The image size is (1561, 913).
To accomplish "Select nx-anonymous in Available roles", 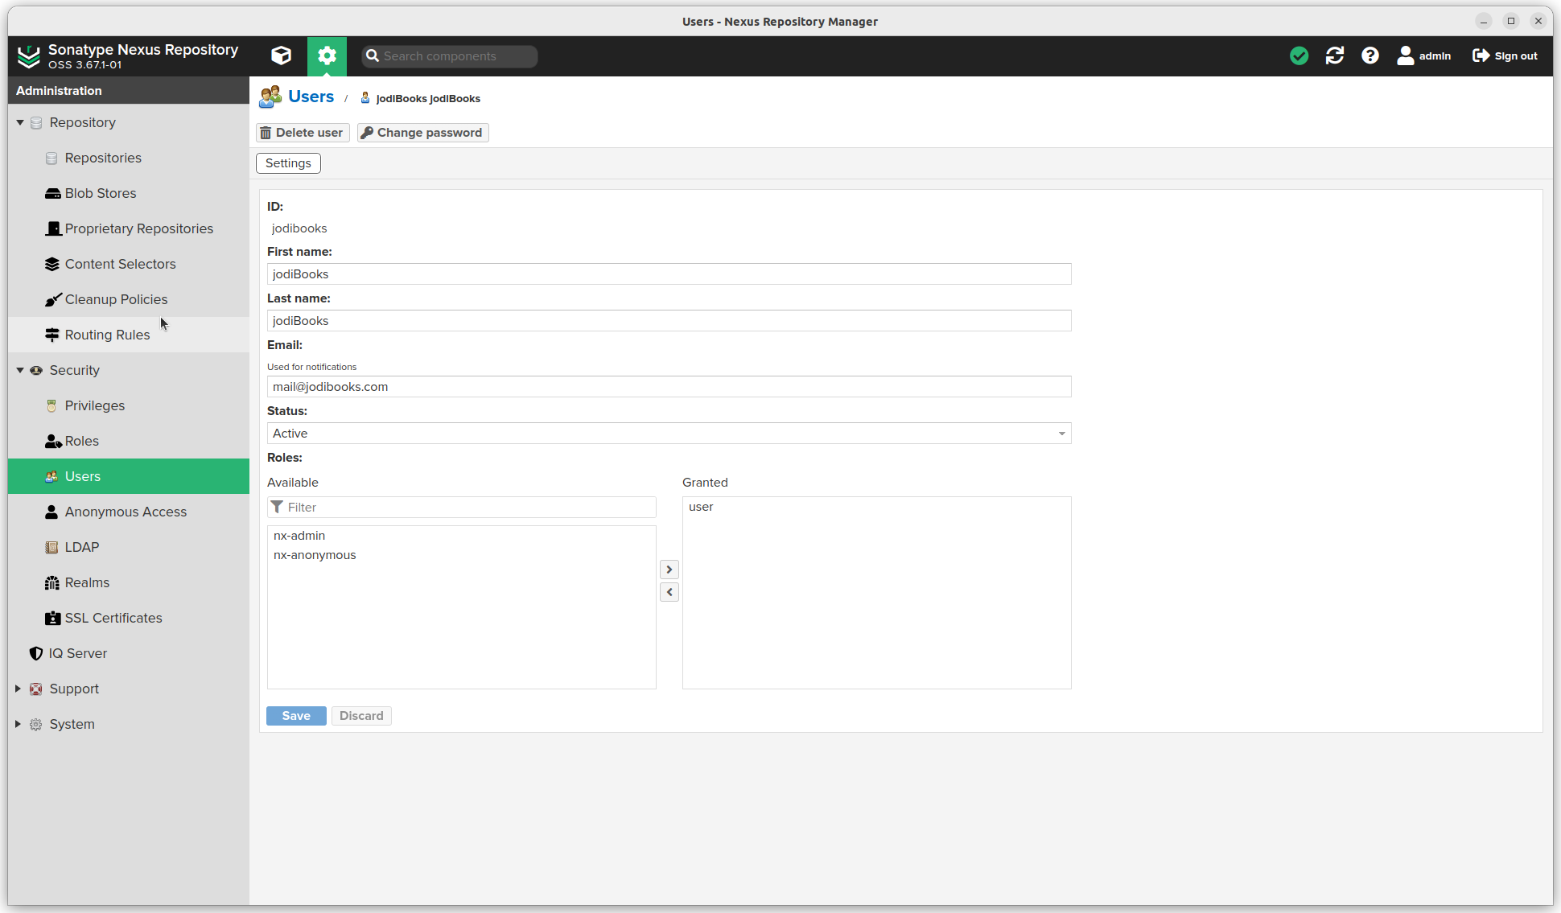I will point(461,555).
